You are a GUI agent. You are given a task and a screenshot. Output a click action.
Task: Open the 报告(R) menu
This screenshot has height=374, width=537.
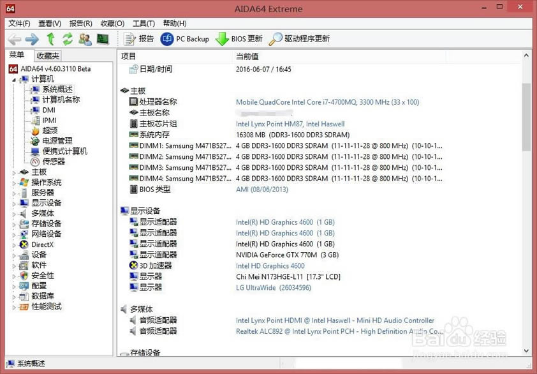(81, 24)
